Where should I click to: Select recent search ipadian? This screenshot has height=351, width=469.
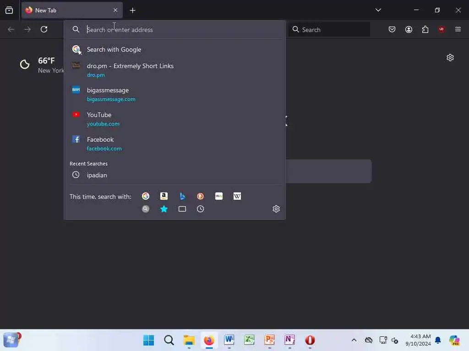coord(175,175)
